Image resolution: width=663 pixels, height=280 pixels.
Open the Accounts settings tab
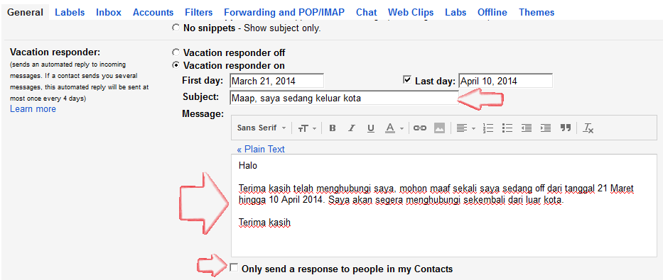[x=153, y=13]
